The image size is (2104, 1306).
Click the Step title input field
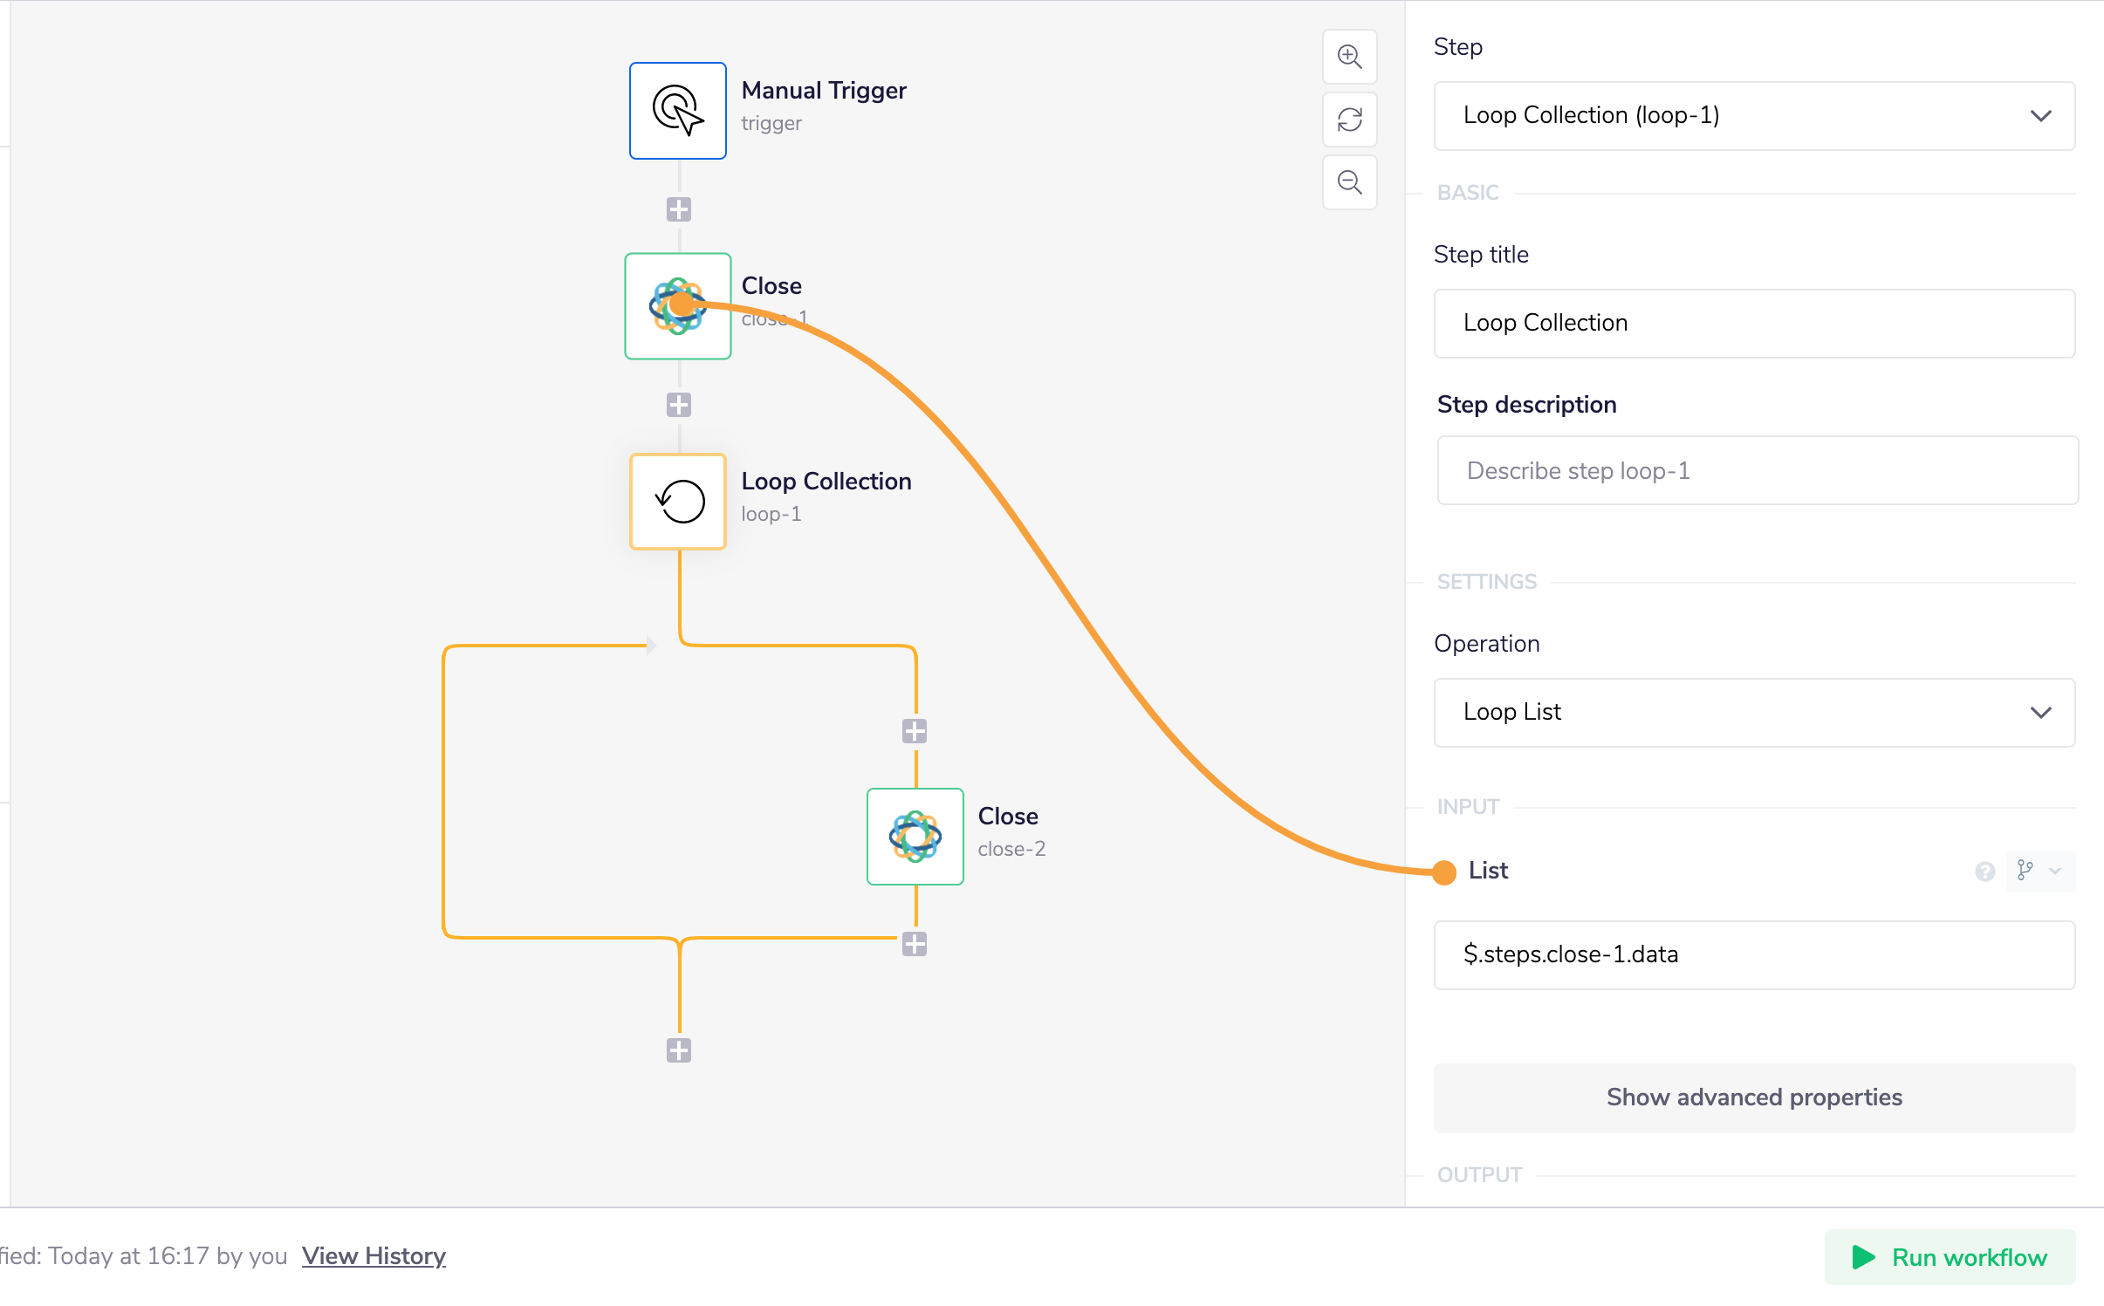tap(1754, 324)
